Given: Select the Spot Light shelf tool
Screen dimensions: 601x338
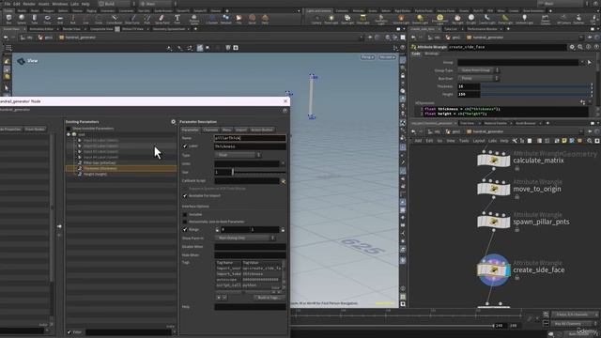Looking at the screenshot, I should tap(347, 19).
